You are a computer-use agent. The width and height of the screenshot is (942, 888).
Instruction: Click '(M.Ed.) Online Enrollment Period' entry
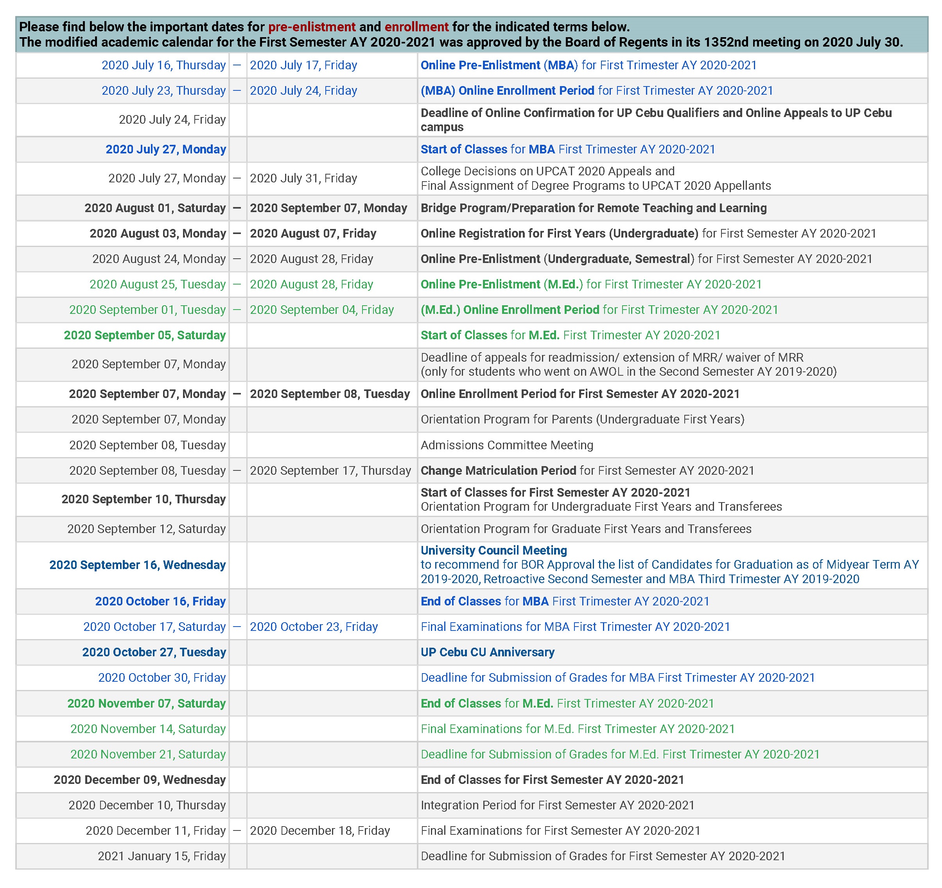(x=599, y=310)
